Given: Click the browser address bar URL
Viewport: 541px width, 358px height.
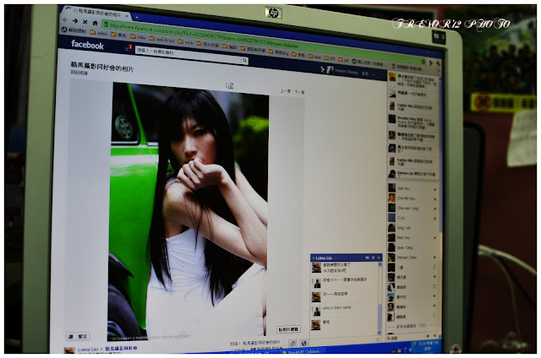Looking at the screenshot, I should coord(204,35).
